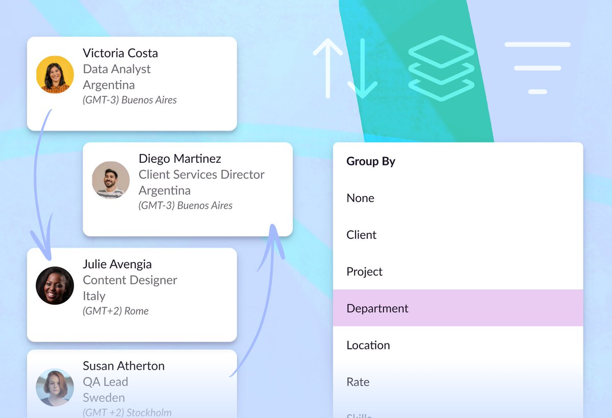
Task: Click Argentina on Victoria Costa's card
Action: click(x=109, y=85)
